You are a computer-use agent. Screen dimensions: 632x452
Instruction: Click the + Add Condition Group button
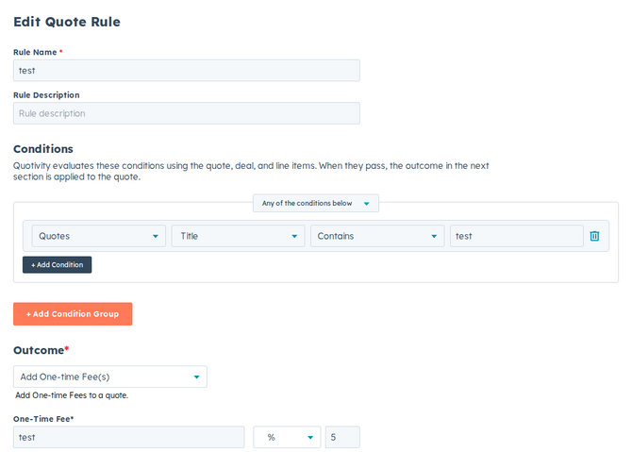73,313
